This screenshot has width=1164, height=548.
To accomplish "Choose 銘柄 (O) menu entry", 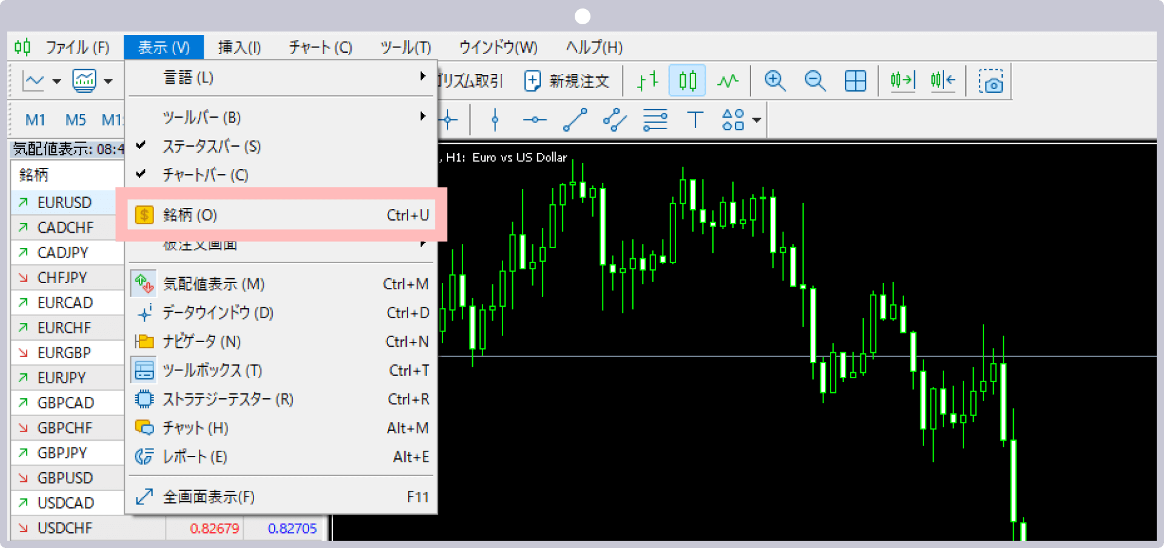I will 281,215.
